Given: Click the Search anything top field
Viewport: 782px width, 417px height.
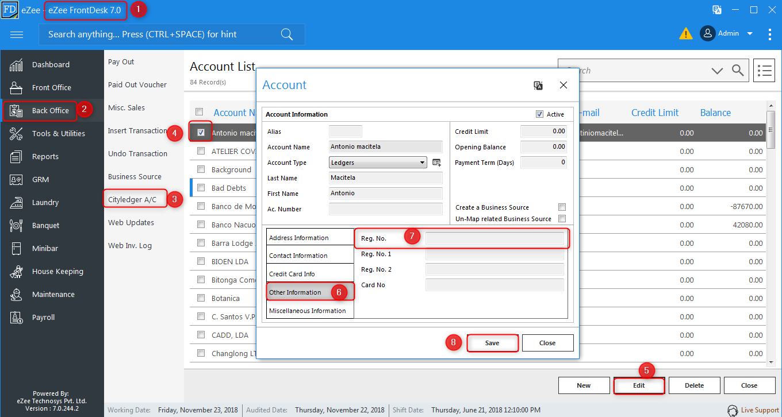Looking at the screenshot, I should pos(171,34).
